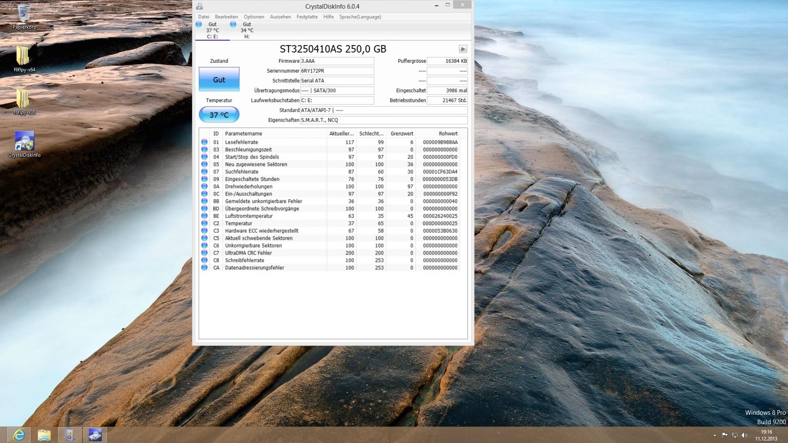The height and width of the screenshot is (443, 788).
Task: Open the Aussehen menu
Action: click(280, 17)
